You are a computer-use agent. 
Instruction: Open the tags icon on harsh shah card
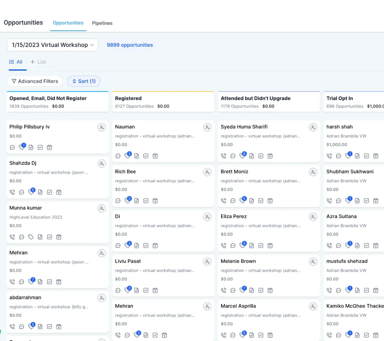click(348, 156)
